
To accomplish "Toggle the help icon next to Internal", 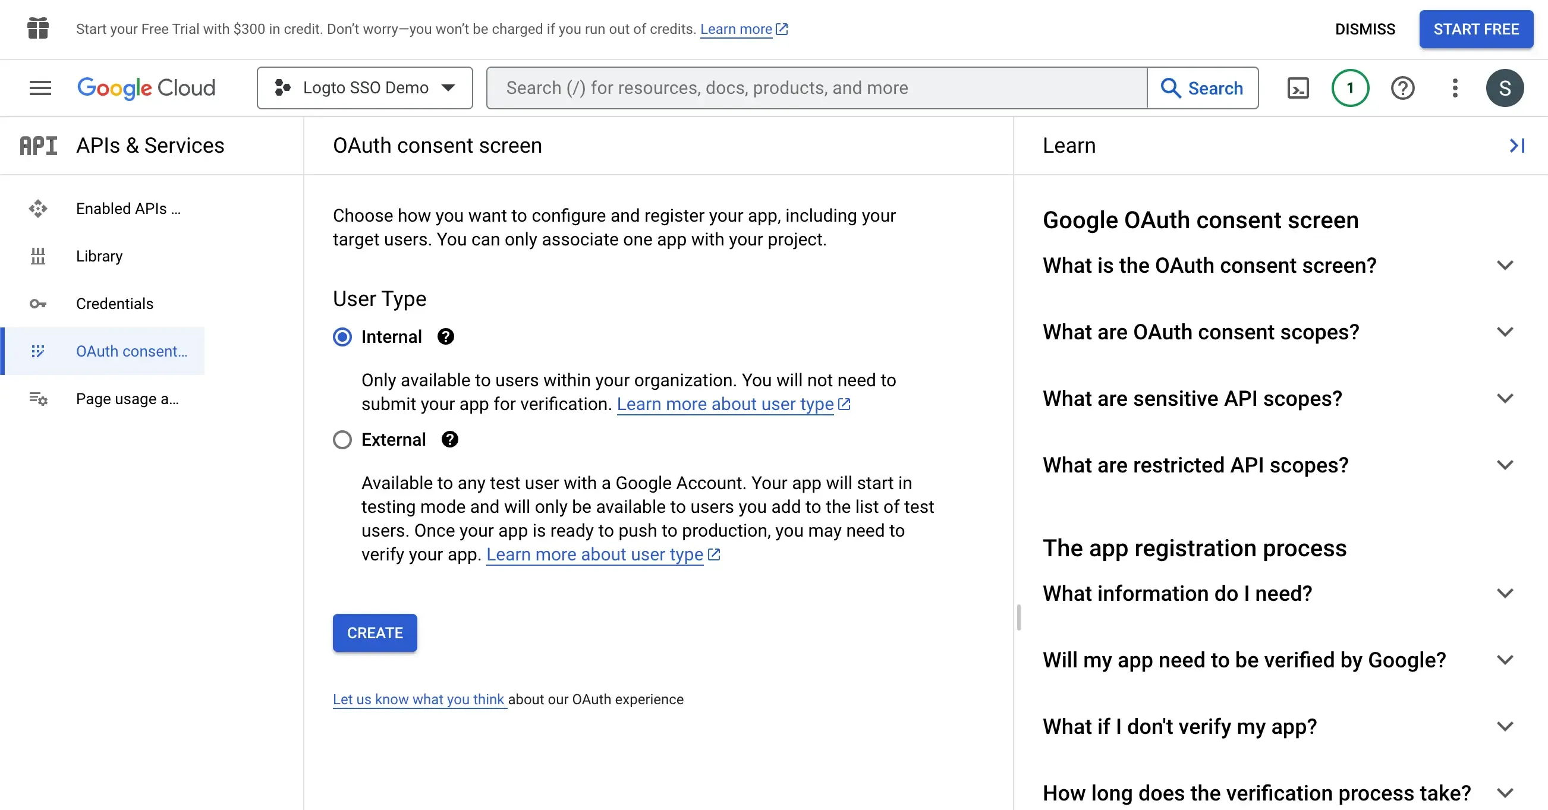I will click(x=444, y=336).
